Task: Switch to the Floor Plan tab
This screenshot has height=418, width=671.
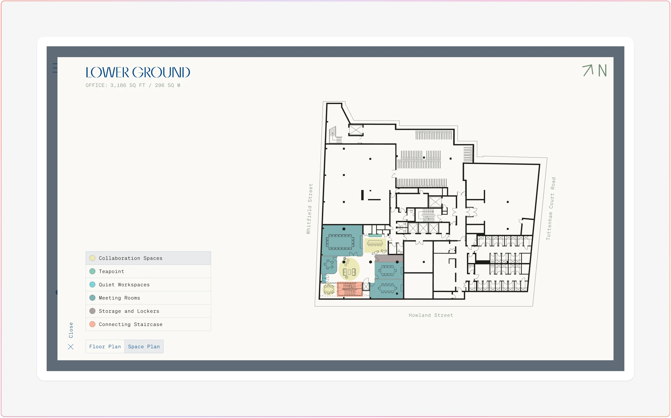Action: click(x=105, y=347)
